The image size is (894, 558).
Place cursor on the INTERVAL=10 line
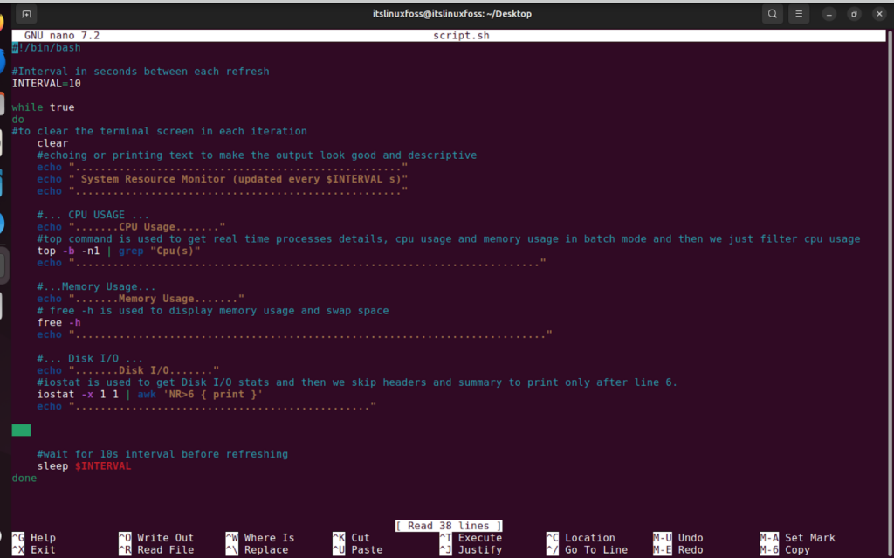[46, 83]
